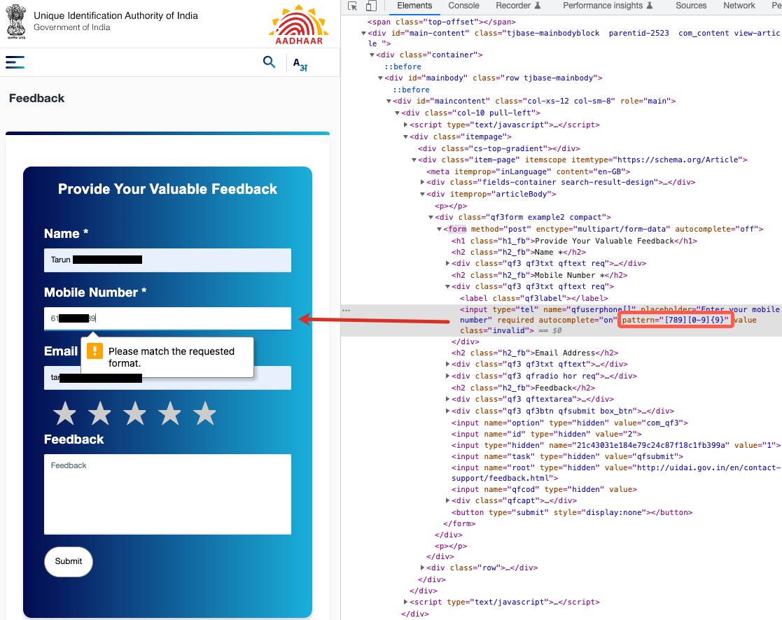Click the Unique Identification Authority of India title

(x=116, y=15)
